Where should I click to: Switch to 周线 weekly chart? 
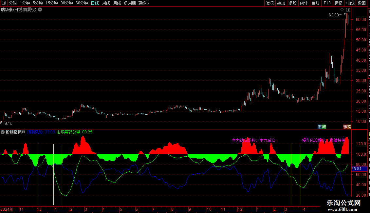(x=106, y=3)
